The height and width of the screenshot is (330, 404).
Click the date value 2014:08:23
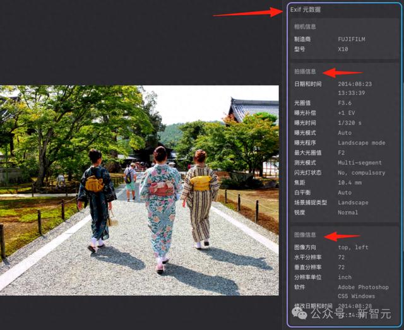click(x=355, y=84)
